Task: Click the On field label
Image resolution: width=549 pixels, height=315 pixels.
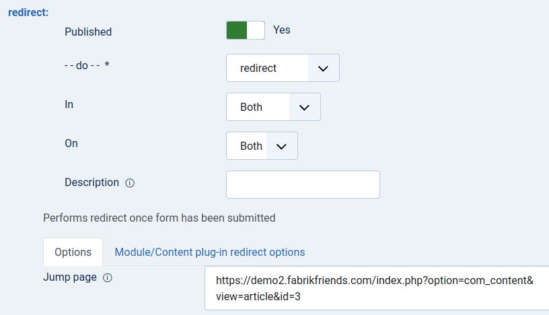Action: 71,143
